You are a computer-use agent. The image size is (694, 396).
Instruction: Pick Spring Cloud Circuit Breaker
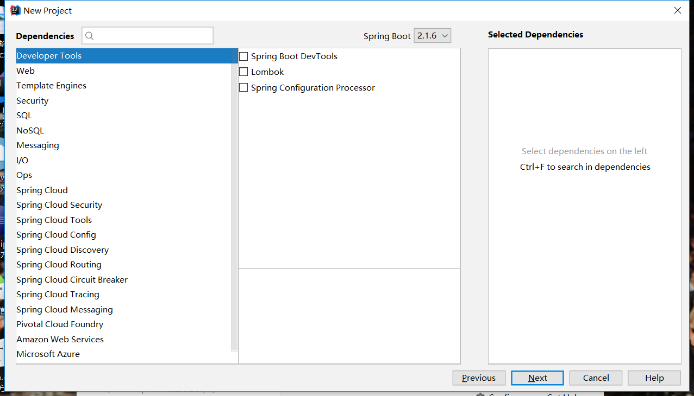(124, 279)
